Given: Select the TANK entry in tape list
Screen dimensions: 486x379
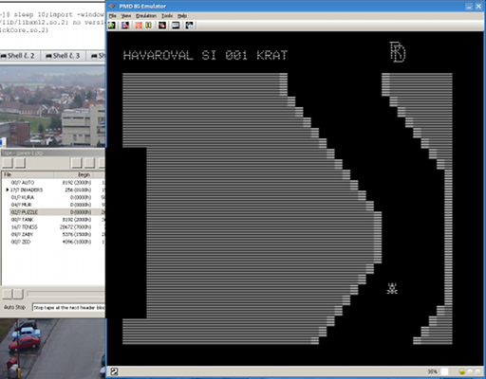Looking at the screenshot, I should pos(22,220).
